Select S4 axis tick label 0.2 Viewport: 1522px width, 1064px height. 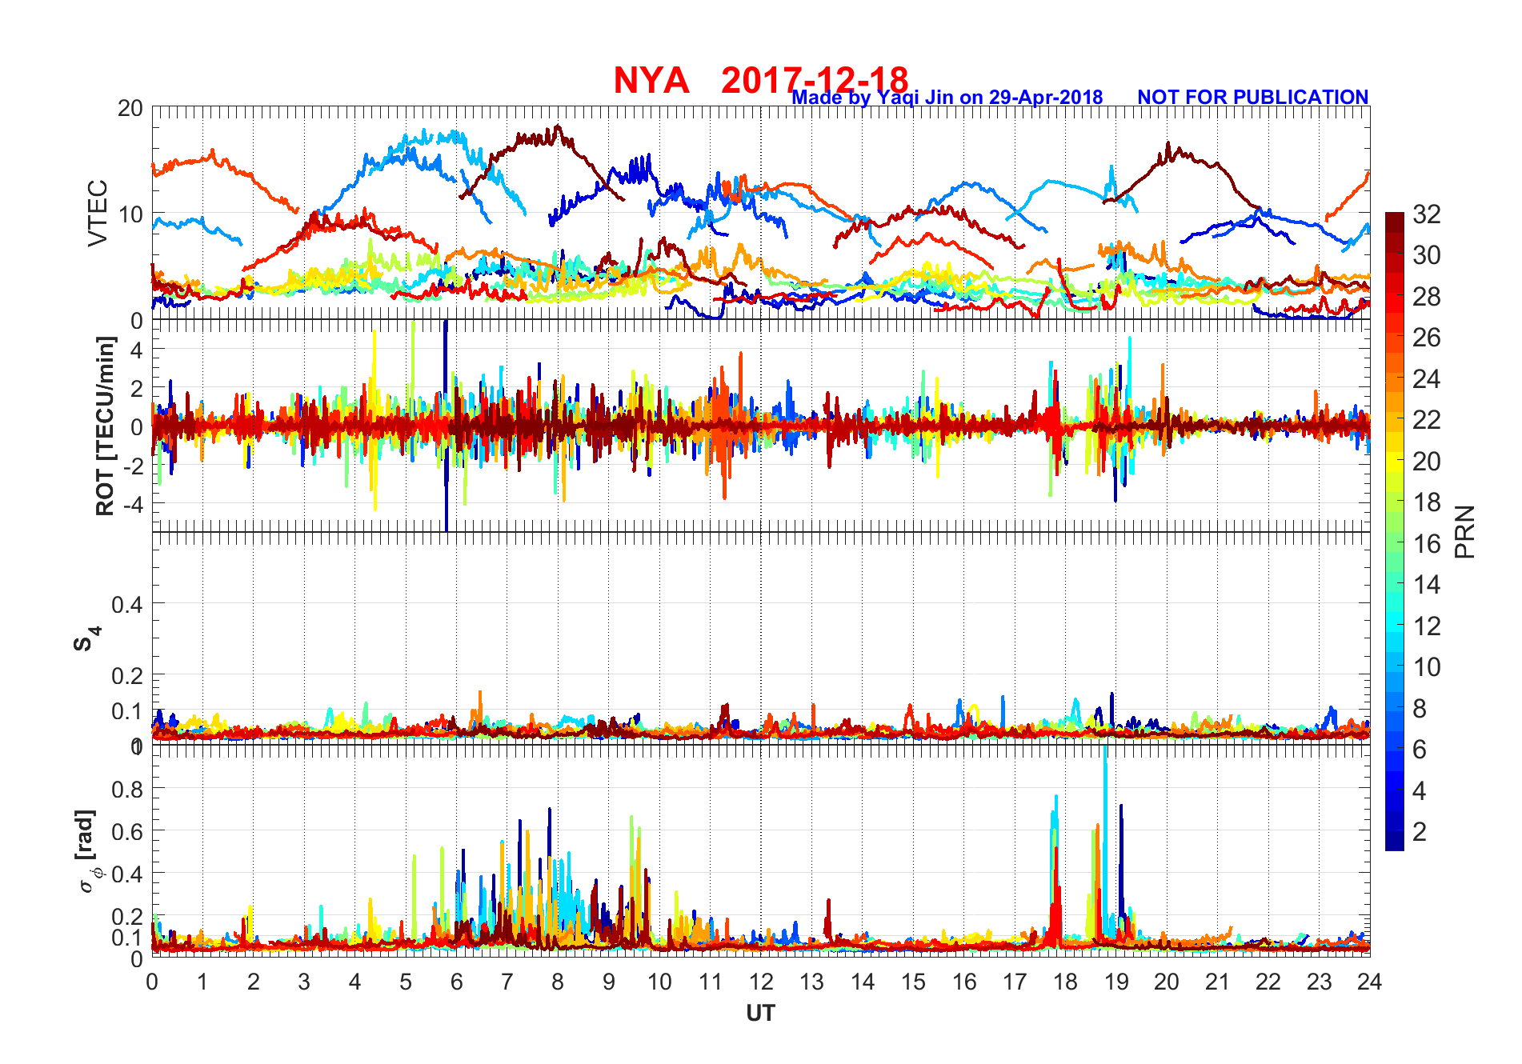point(127,675)
